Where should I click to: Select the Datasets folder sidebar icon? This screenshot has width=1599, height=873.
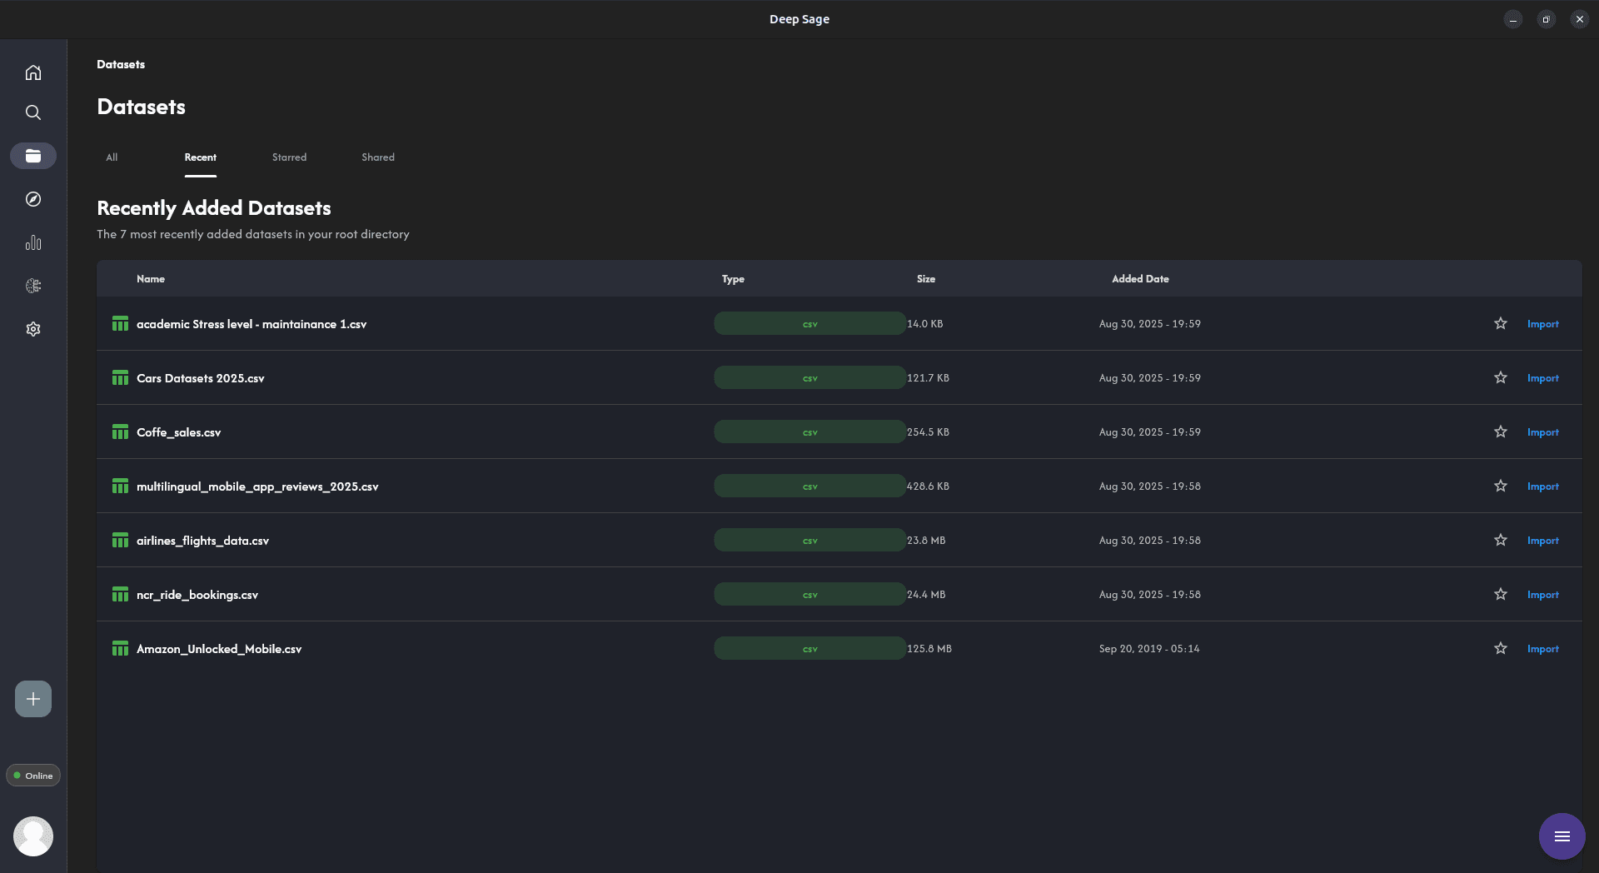33,156
